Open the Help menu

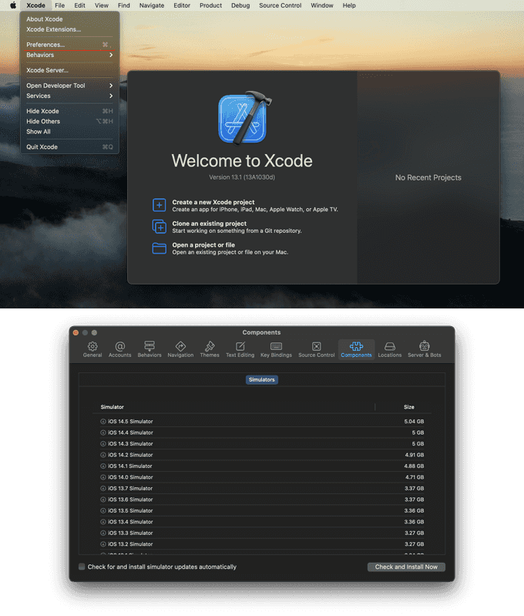349,5
